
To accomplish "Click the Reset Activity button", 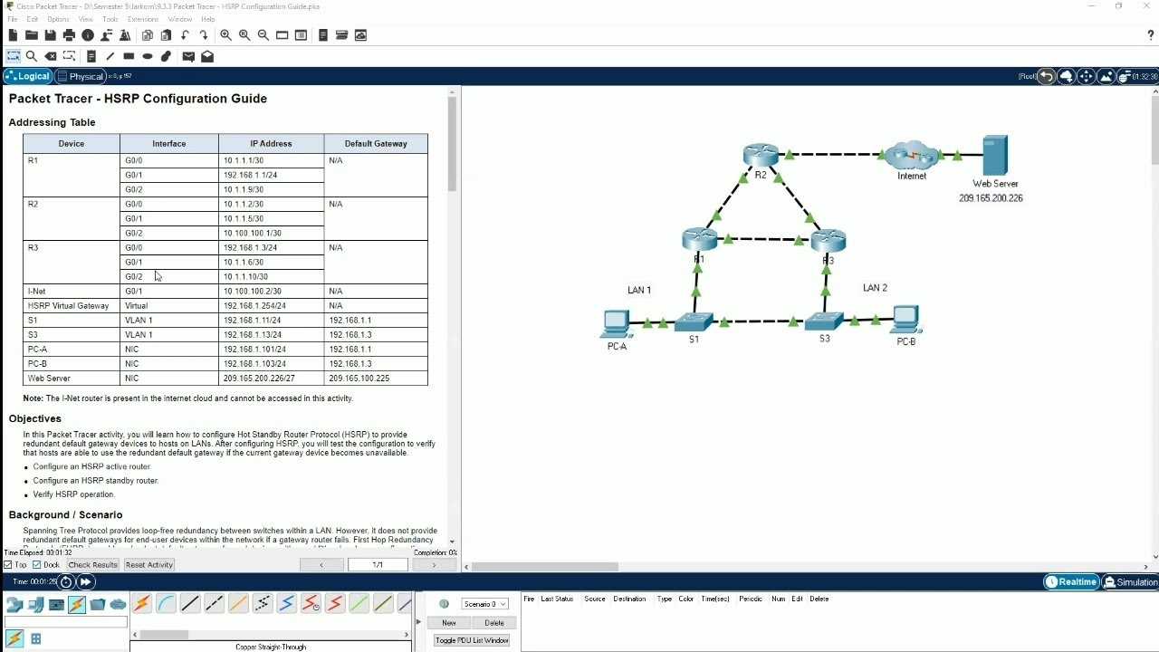I will 148,565.
